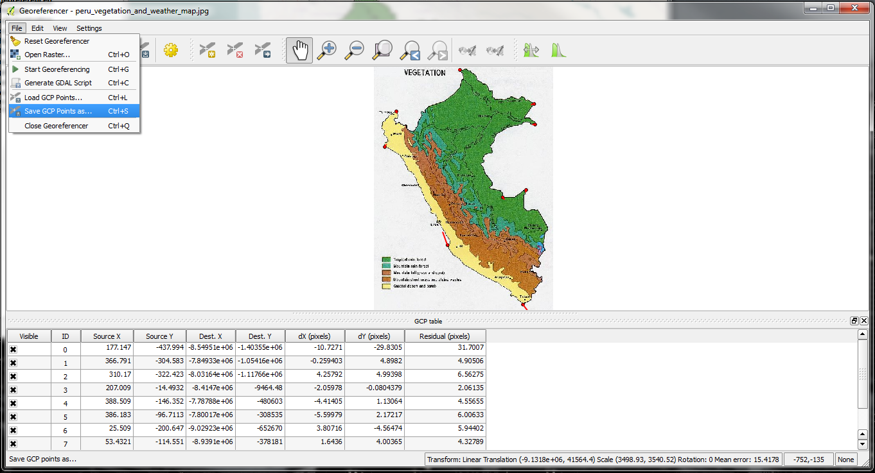
Task: Select the Zoom In magnifier
Action: pyautogui.click(x=327, y=50)
